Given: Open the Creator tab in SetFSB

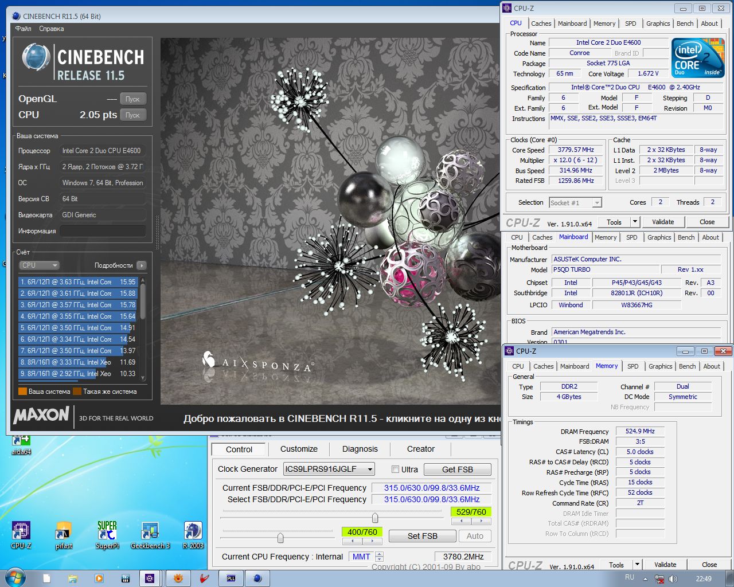Looking at the screenshot, I should point(421,449).
